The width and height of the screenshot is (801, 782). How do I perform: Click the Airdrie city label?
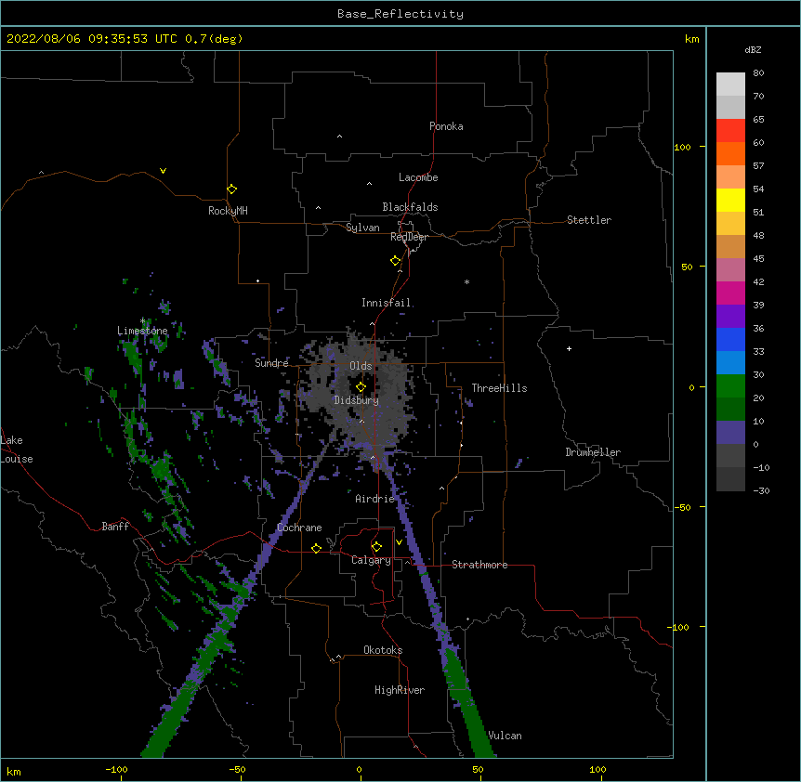pos(375,499)
